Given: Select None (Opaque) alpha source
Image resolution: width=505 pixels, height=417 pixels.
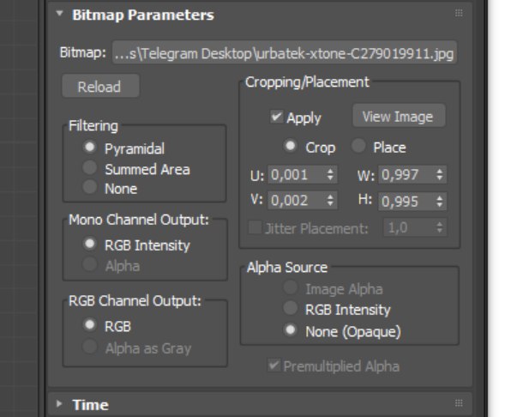Looking at the screenshot, I should tap(290, 330).
